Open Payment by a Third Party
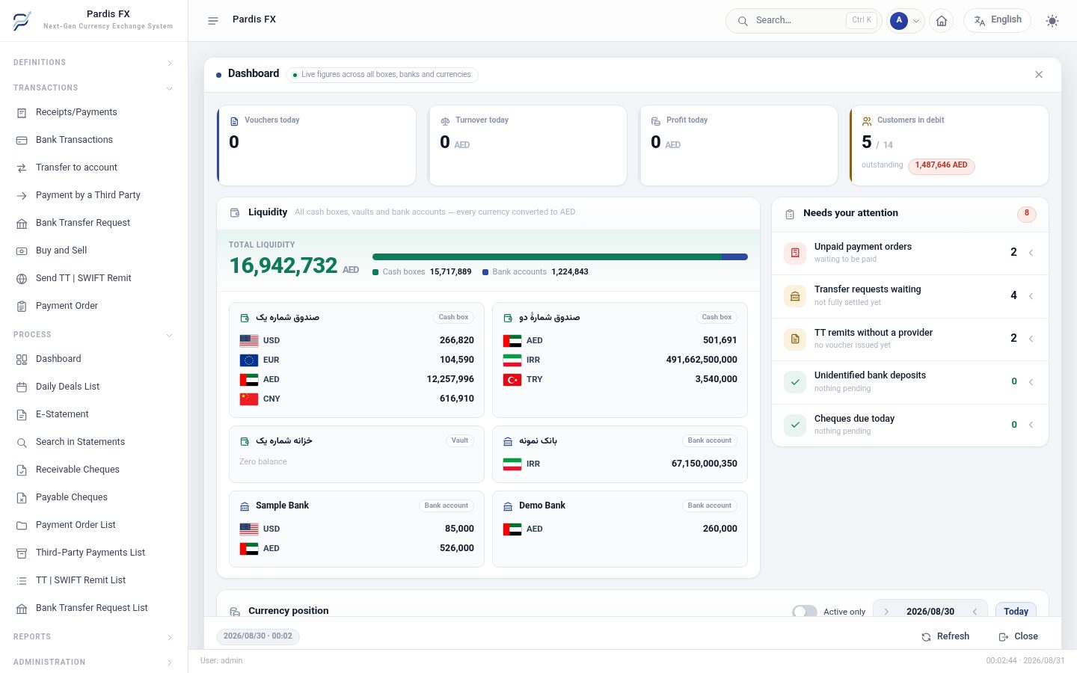The image size is (1077, 673). coord(93,195)
